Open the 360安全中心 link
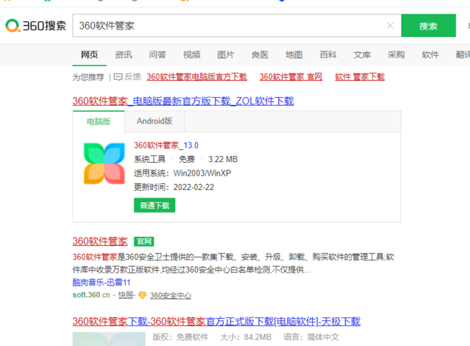470x346 pixels. (x=171, y=296)
